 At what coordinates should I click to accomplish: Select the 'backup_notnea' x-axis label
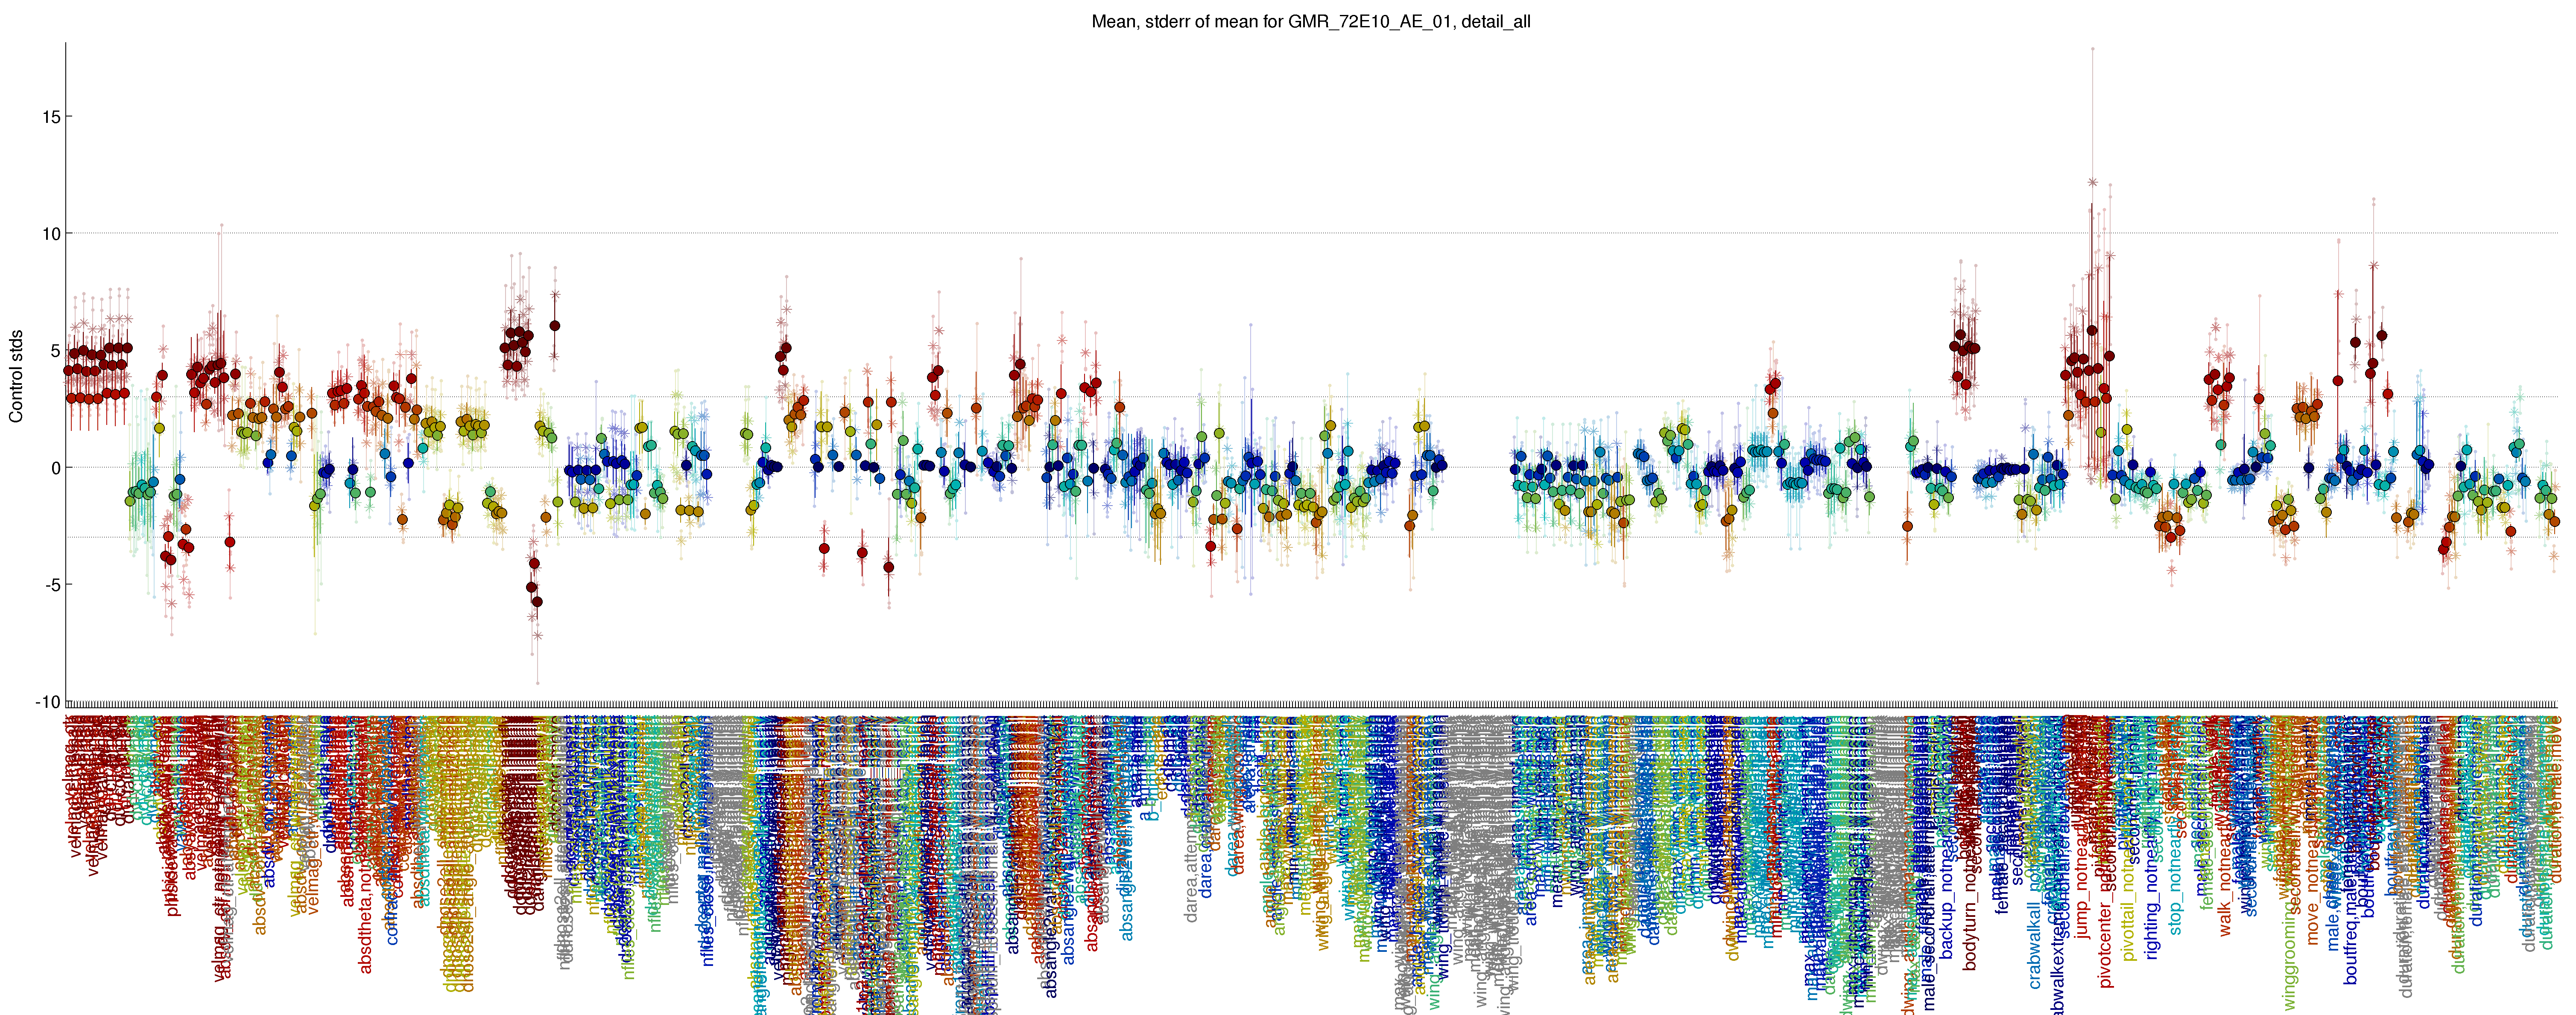[1947, 904]
